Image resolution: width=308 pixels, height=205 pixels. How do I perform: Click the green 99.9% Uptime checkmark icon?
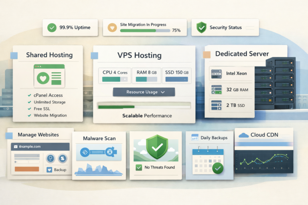[52, 28]
